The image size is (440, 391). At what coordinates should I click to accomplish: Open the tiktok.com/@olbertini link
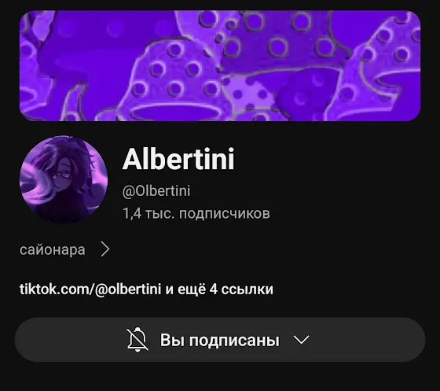90,289
